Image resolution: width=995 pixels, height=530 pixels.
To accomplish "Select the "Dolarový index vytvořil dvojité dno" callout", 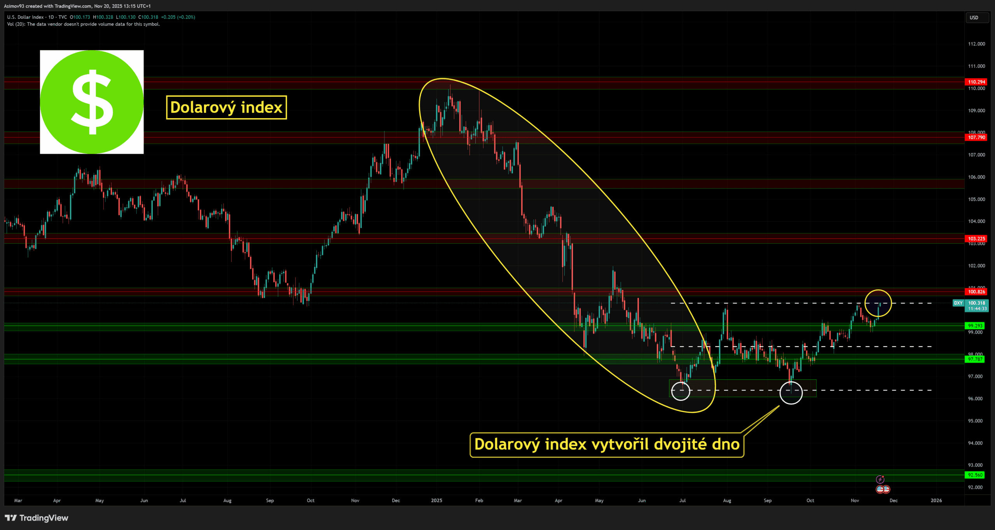I will click(x=606, y=445).
